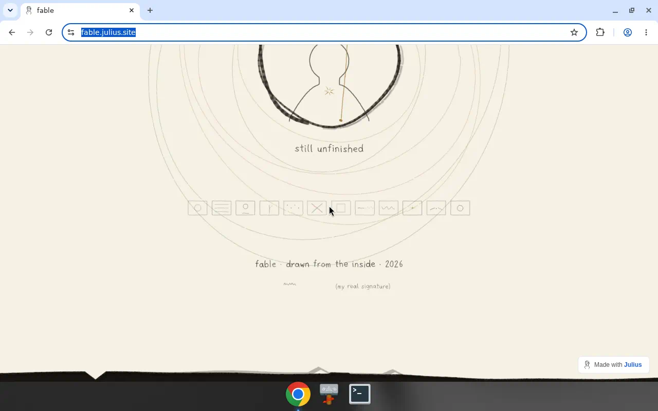This screenshot has height=411, width=658.
Task: Open the arc with dot thumbnail
Action: [x=436, y=208]
